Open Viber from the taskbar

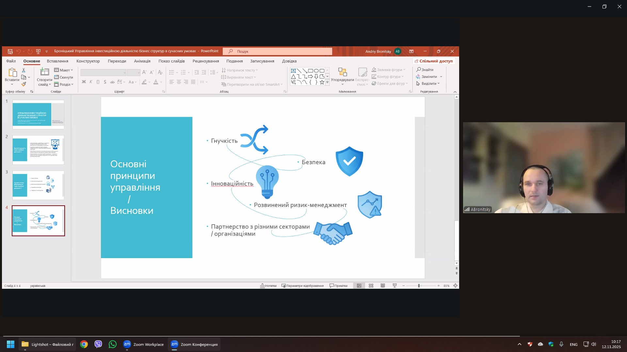pos(98,344)
